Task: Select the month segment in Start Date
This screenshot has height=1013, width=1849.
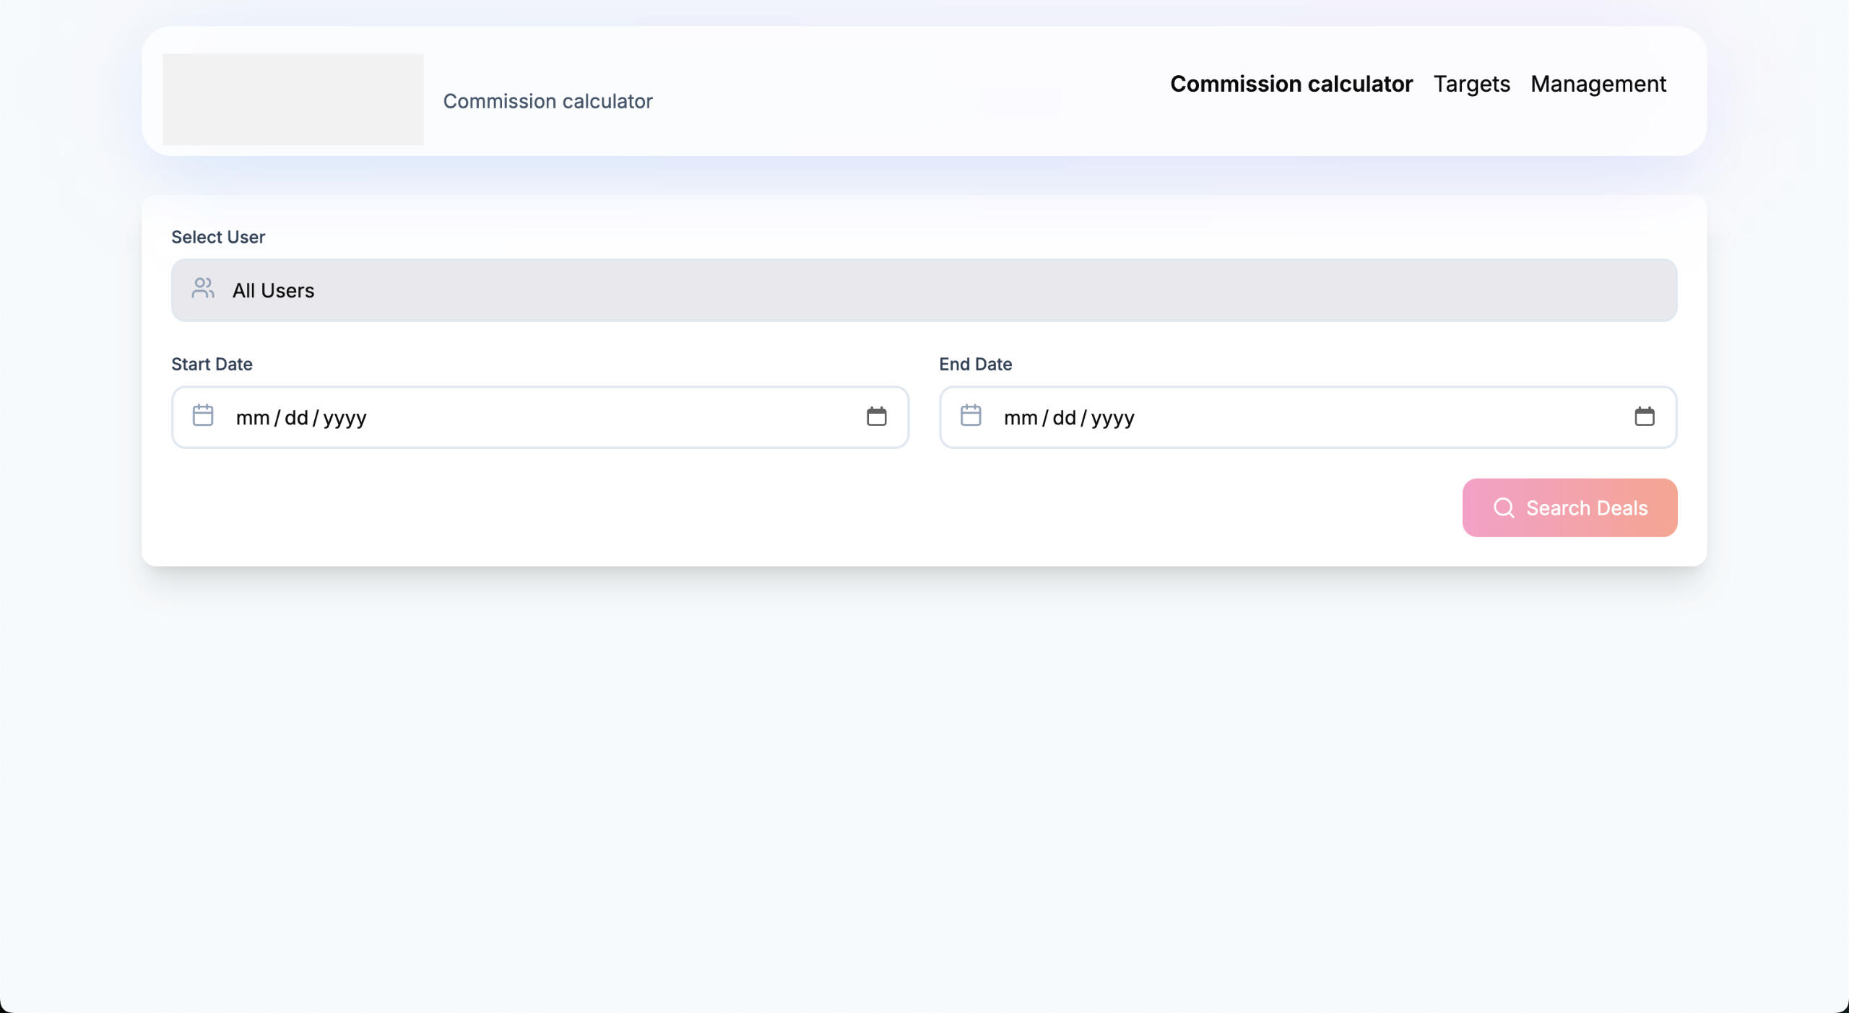Action: (252, 418)
